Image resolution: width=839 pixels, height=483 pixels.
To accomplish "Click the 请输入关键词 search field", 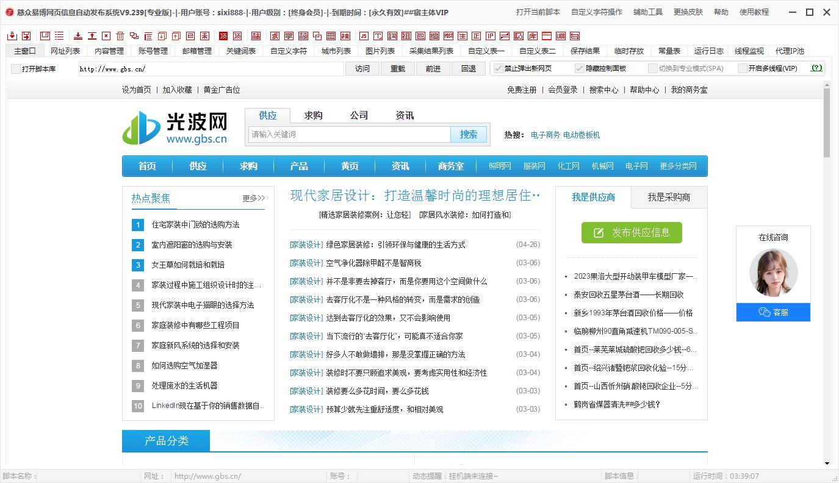I will 350,134.
